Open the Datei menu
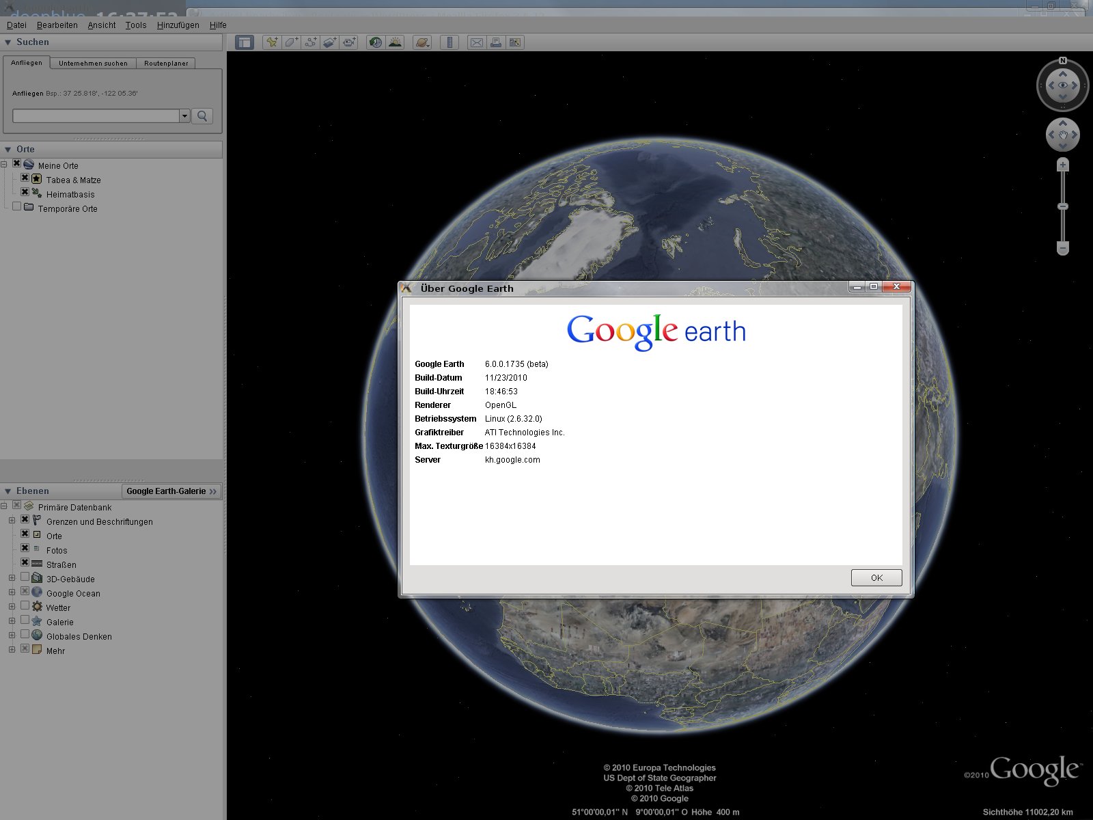1093x820 pixels. click(x=16, y=25)
